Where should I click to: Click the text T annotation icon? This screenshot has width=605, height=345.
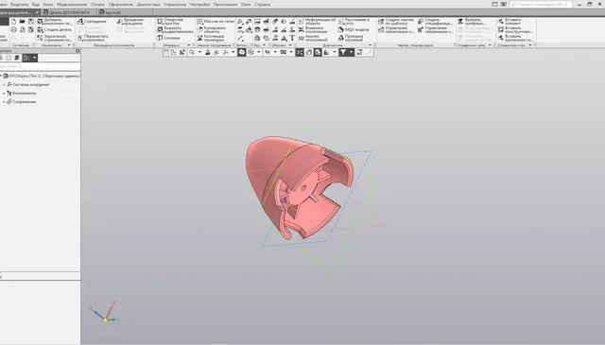click(292, 38)
